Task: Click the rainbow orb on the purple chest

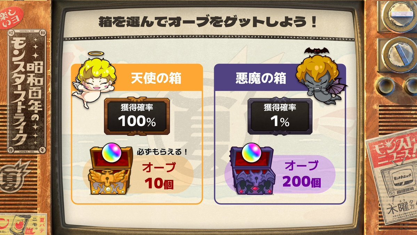Action: pos(251,153)
